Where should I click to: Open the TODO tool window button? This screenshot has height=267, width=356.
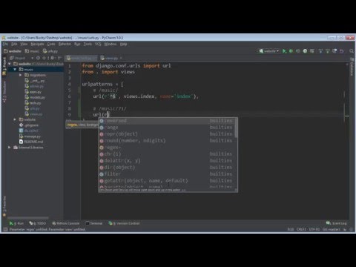tap(38, 223)
